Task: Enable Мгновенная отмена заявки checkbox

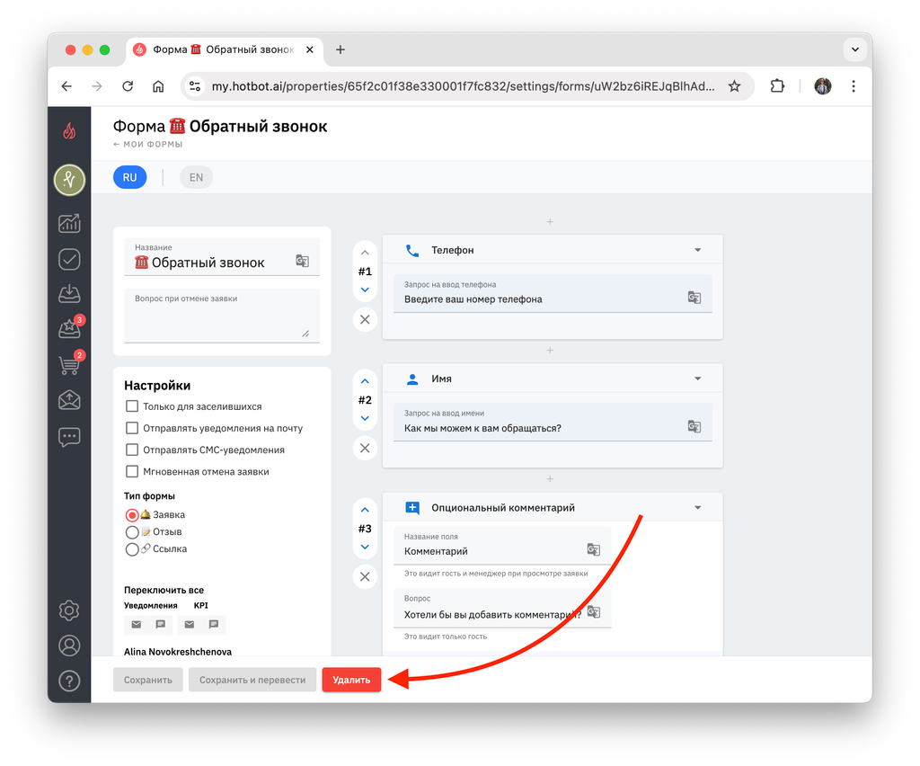Action: click(132, 471)
